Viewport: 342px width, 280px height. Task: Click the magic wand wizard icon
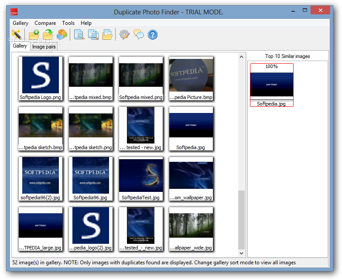click(16, 34)
